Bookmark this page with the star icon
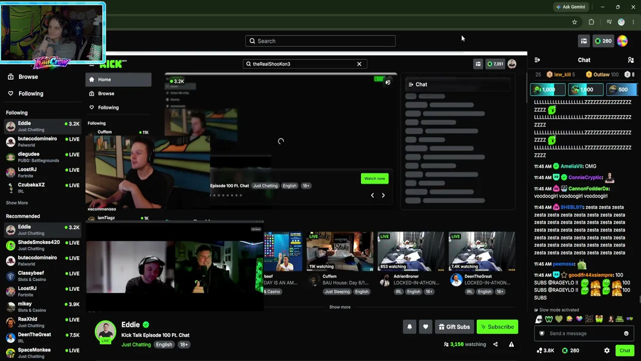This screenshot has width=641, height=361. coord(574,22)
